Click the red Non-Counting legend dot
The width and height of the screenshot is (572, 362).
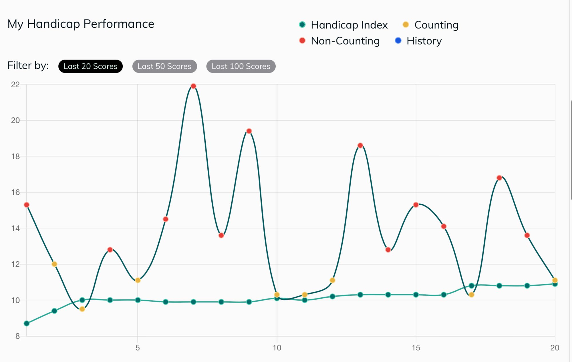(x=302, y=41)
